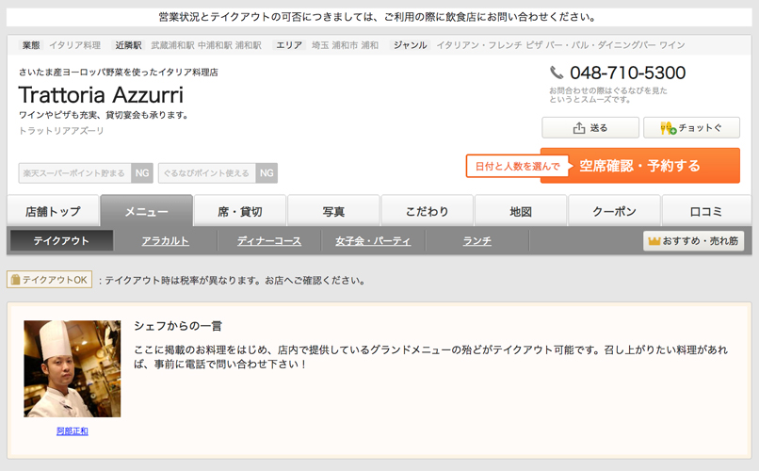
Task: Open the 地図 tab
Action: (x=521, y=211)
